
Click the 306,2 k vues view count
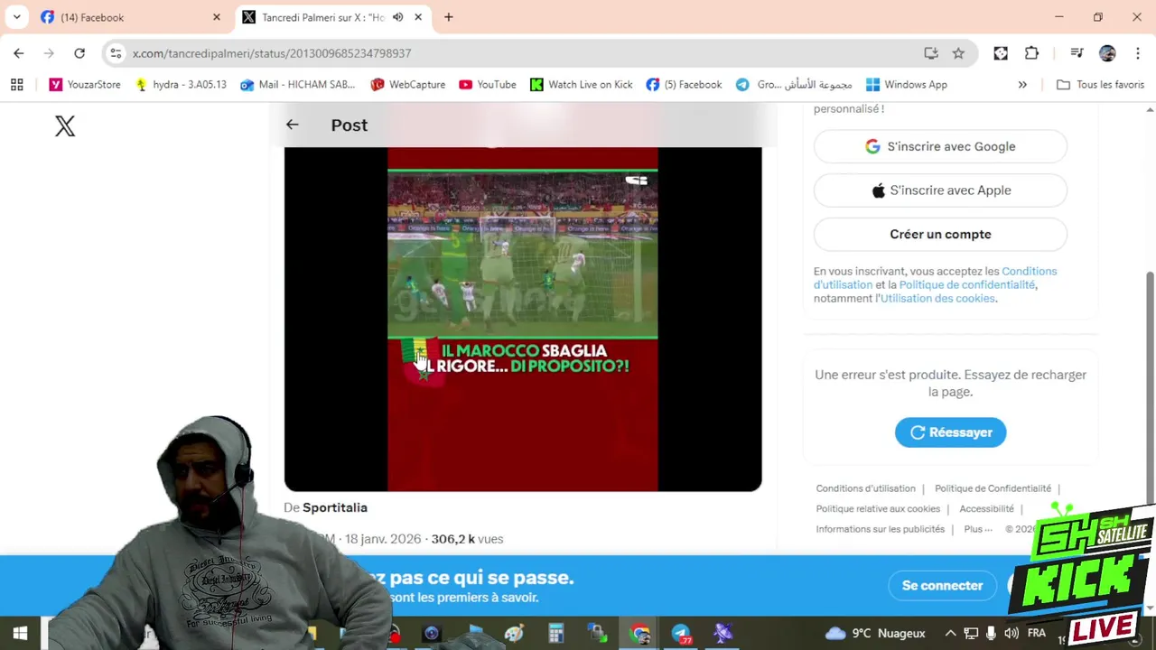[x=467, y=539]
